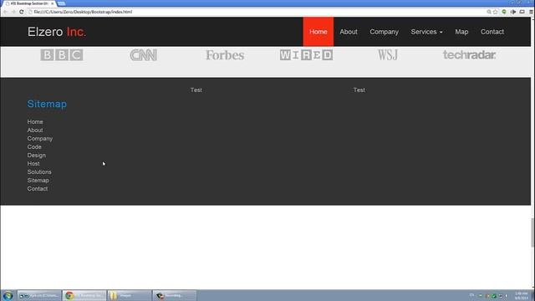Click the WIRED logo

[x=306, y=55]
